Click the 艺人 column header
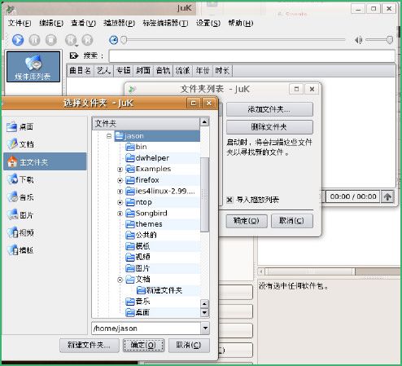This screenshot has height=366, width=402. click(104, 71)
